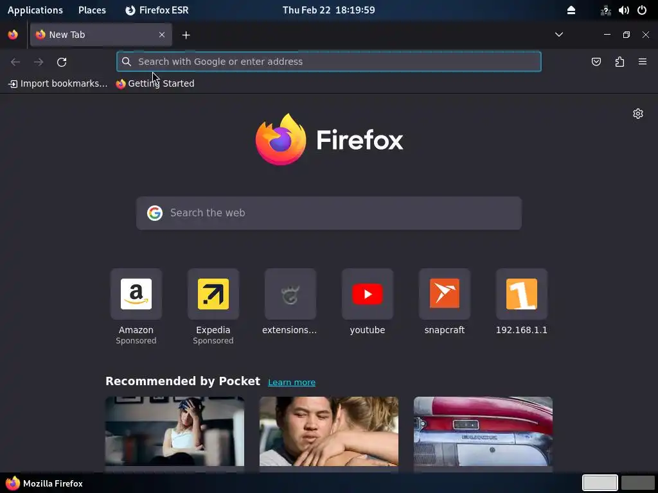The image size is (658, 493).
Task: Open the power menu icon
Action: [642, 10]
